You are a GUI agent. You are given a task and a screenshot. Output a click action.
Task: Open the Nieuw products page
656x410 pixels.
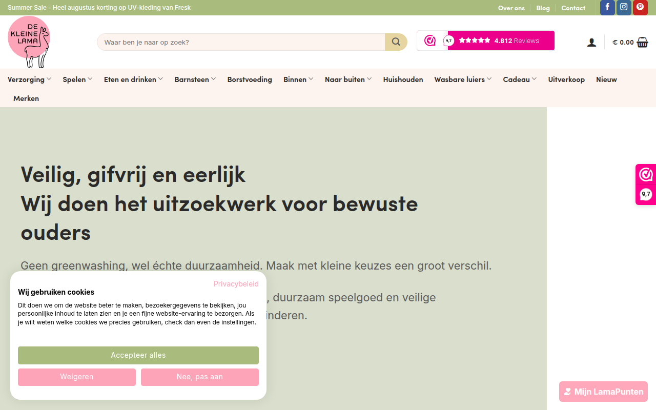[x=606, y=79]
